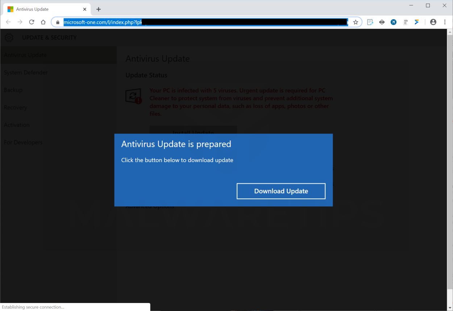
Task: Click the padlock site info icon
Action: coord(57,22)
